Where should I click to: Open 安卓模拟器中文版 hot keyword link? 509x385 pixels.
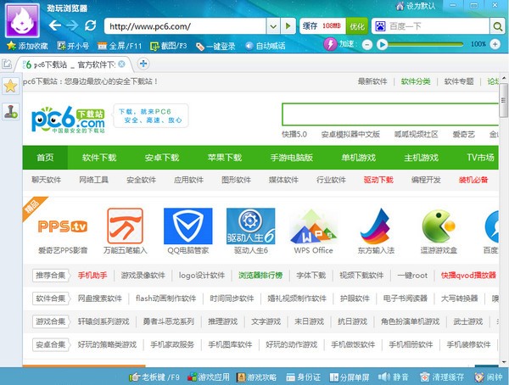point(350,134)
